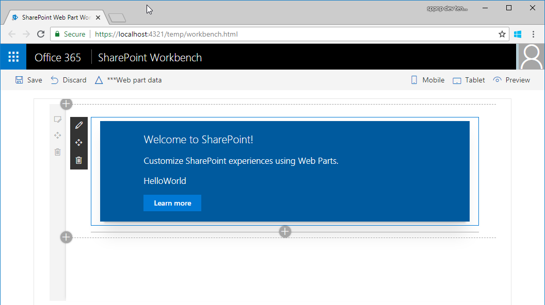
Task: Open the add web part plus control above the canvas
Action: pyautogui.click(x=66, y=104)
